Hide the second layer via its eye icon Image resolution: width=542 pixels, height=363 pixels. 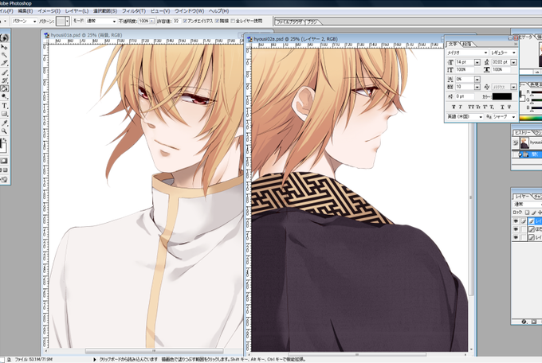[x=516, y=229]
